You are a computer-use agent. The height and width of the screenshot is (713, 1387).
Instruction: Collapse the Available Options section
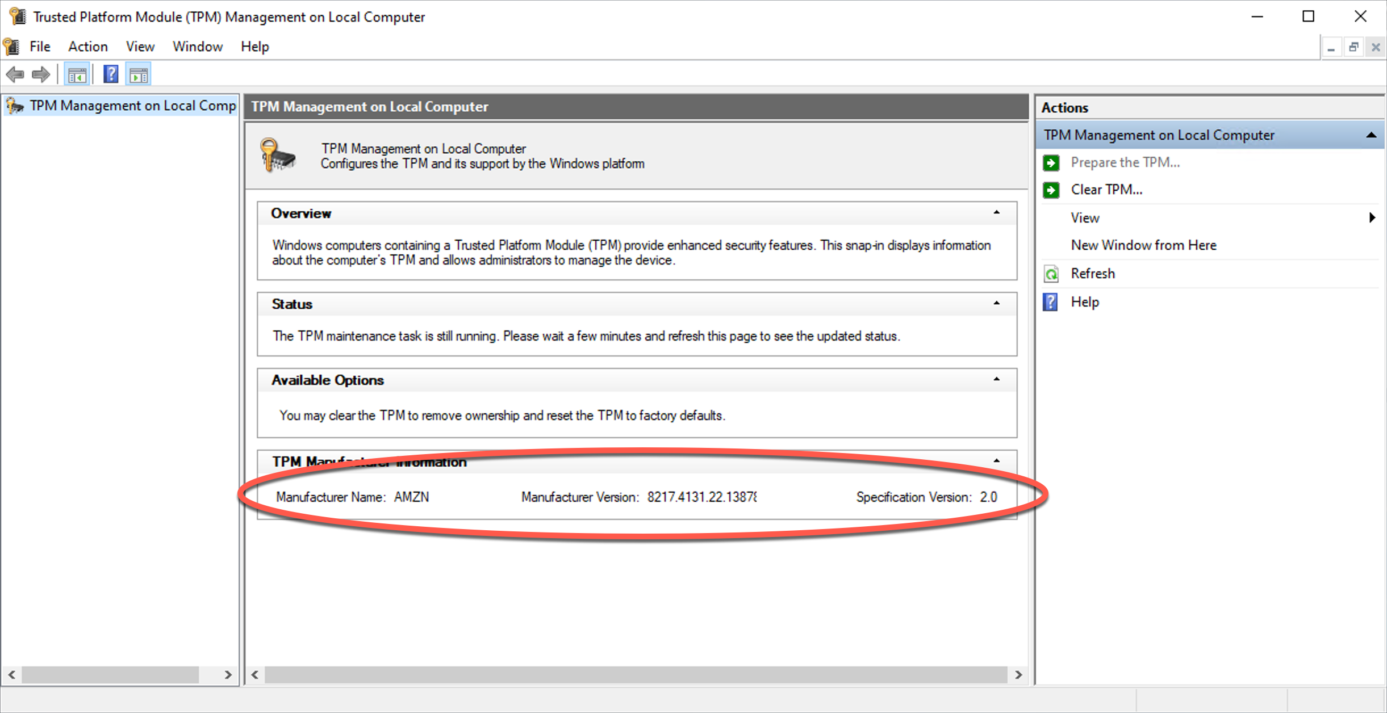pyautogui.click(x=996, y=380)
